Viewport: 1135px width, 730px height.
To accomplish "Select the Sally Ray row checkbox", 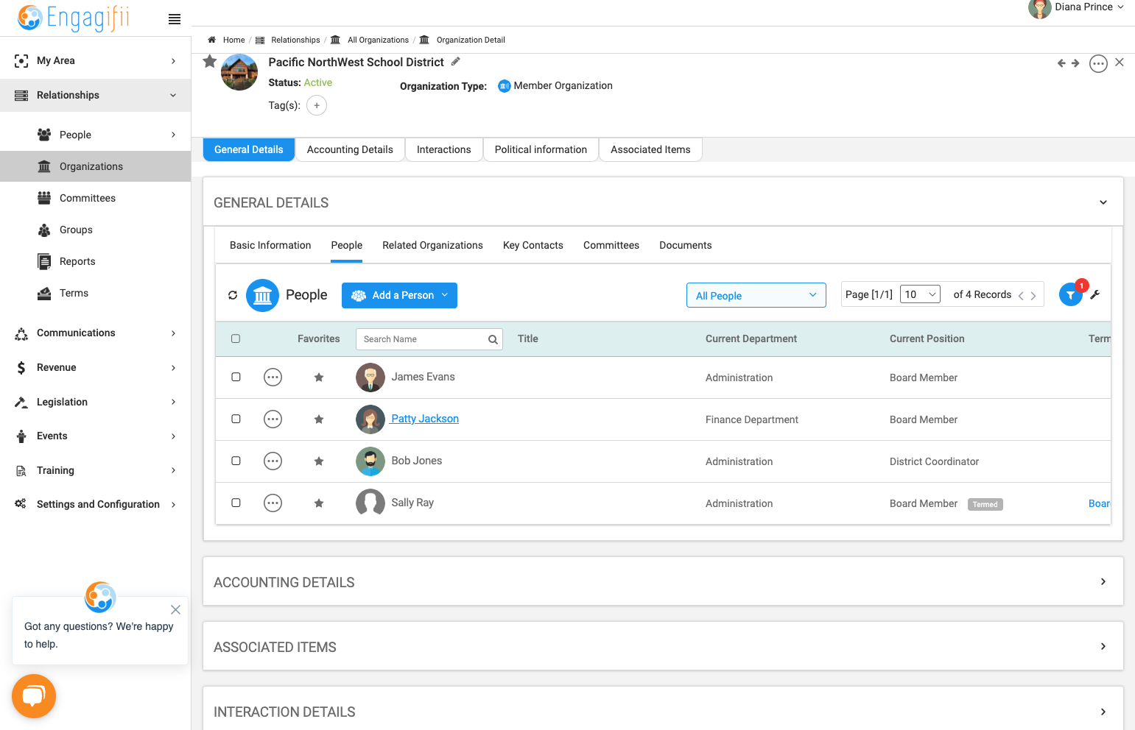I will point(236,503).
